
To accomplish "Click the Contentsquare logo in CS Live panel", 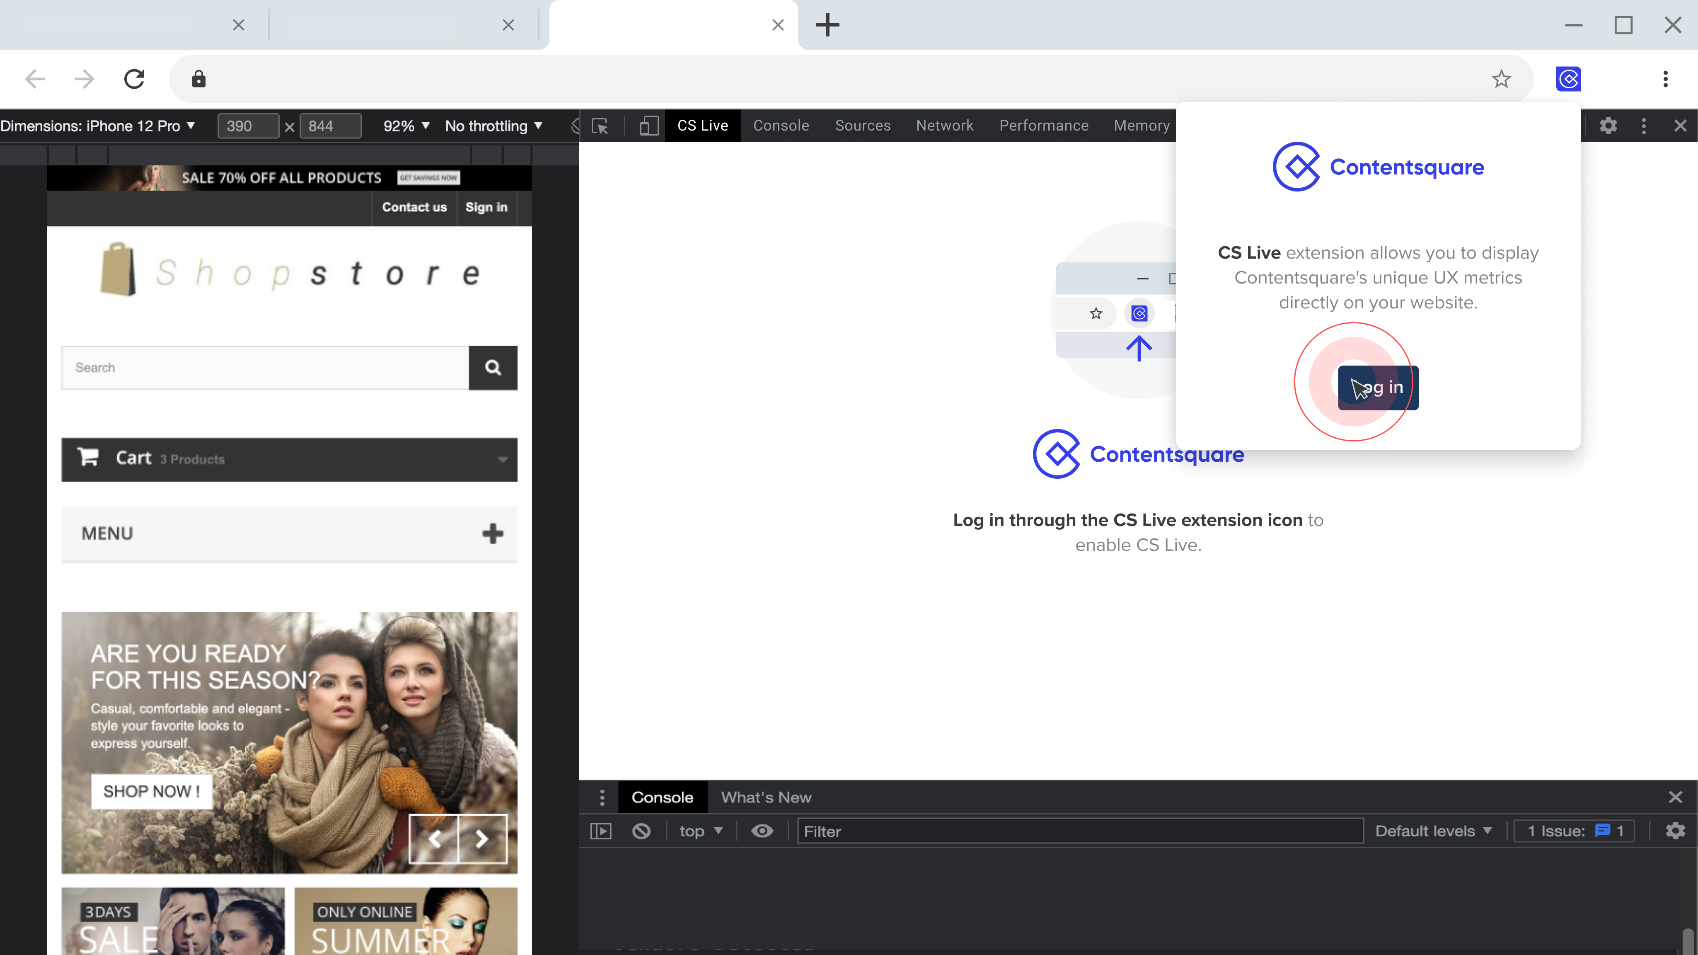I will pos(1138,454).
